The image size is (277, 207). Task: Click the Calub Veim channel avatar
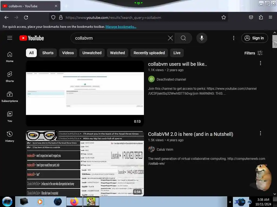click(x=151, y=149)
